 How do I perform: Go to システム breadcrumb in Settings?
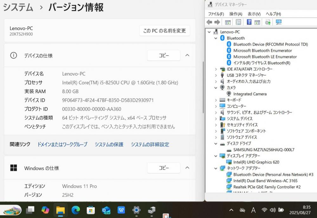click(18, 7)
